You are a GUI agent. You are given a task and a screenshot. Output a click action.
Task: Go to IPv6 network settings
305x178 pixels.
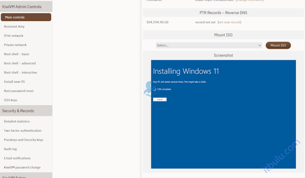(14, 35)
